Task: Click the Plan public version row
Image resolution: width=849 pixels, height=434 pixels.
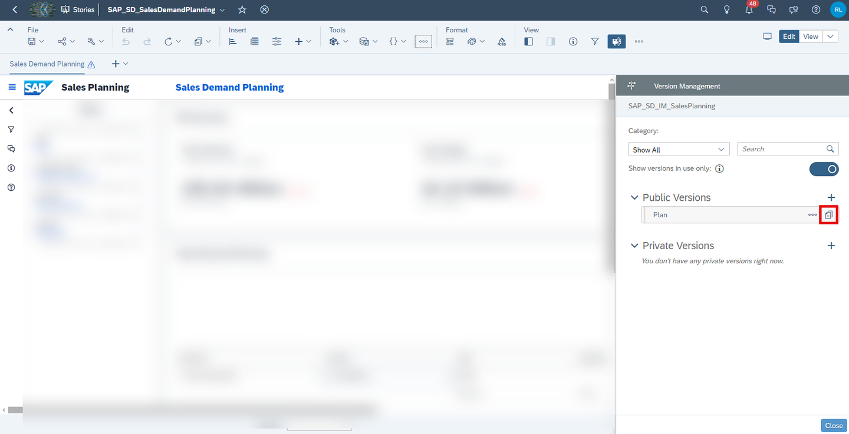Action: click(730, 215)
